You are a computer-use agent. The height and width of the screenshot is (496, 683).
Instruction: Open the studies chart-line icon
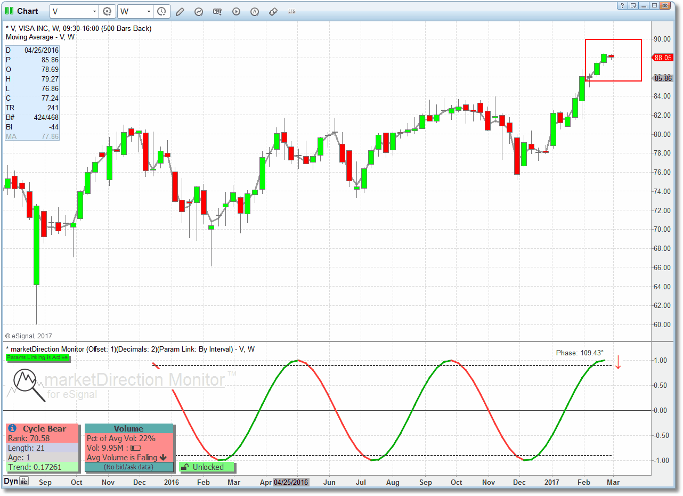pyautogui.click(x=199, y=11)
